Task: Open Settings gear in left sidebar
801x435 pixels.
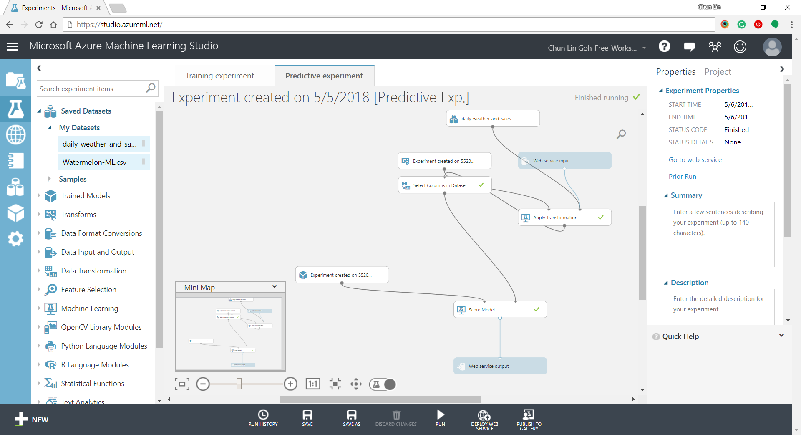Action: 15,239
